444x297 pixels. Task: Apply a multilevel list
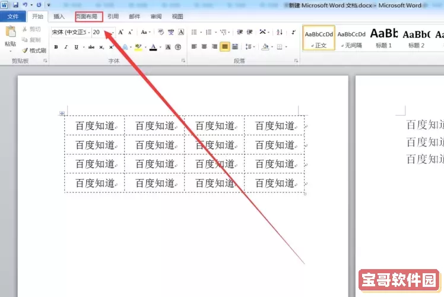pos(223,32)
